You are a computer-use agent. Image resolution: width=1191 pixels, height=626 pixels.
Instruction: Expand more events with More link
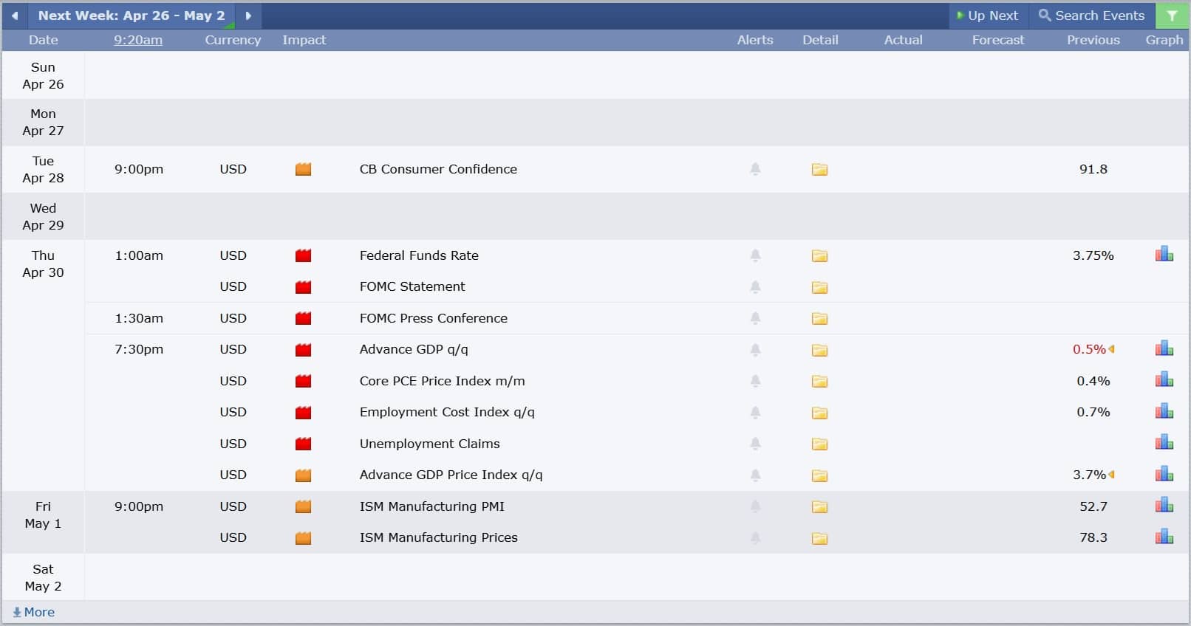pos(34,612)
